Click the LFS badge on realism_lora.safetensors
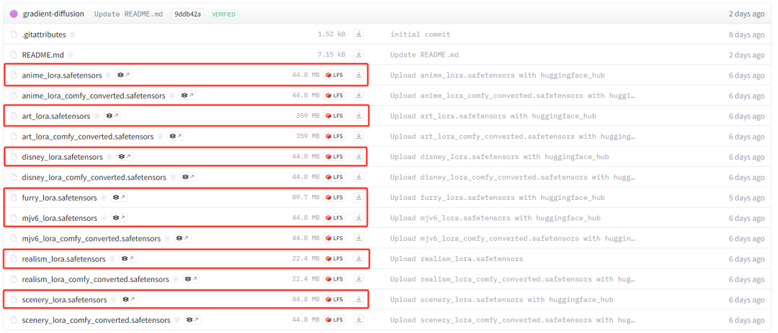Viewport: 778px width, 333px height. [334, 259]
